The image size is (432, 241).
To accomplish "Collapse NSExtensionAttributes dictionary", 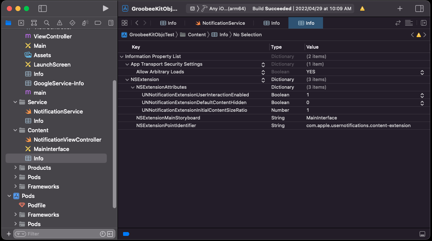I will coord(132,87).
